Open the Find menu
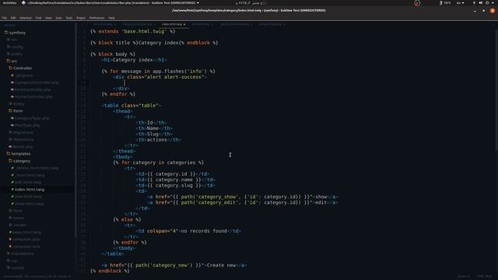 pos(38,18)
